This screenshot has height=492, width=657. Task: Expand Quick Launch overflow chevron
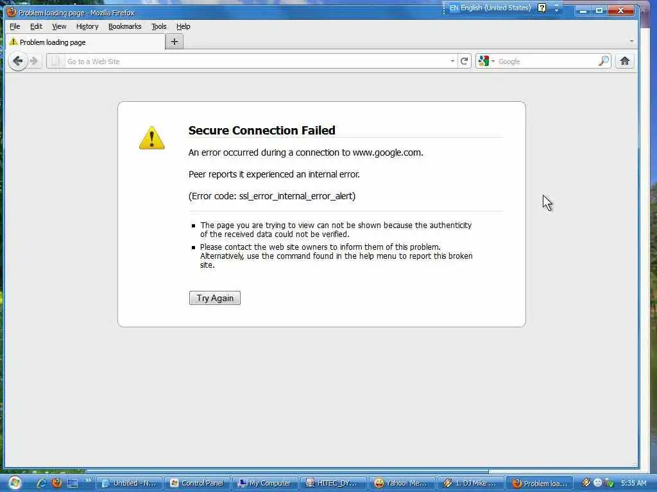(89, 480)
